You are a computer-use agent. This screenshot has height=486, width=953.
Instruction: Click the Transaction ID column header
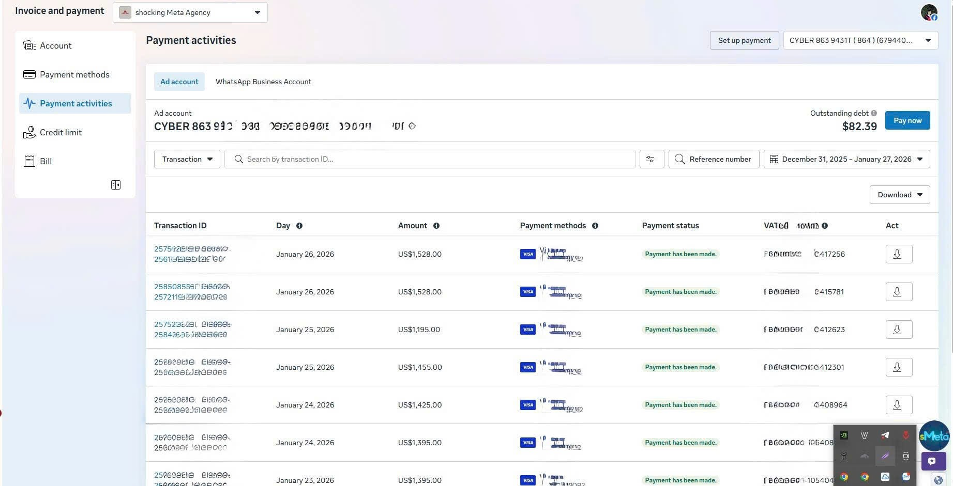180,226
